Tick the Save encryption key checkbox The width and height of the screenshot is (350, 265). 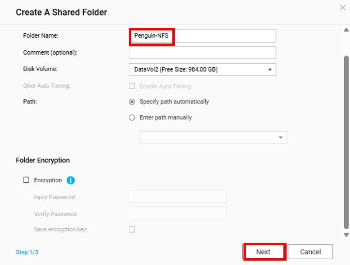coord(132,230)
